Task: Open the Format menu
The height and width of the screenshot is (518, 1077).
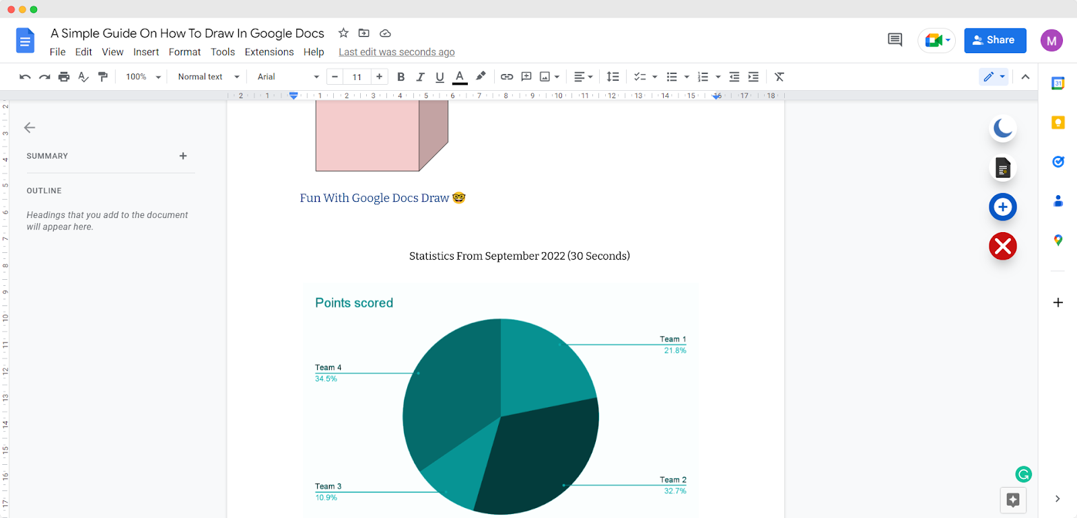Action: pyautogui.click(x=184, y=52)
